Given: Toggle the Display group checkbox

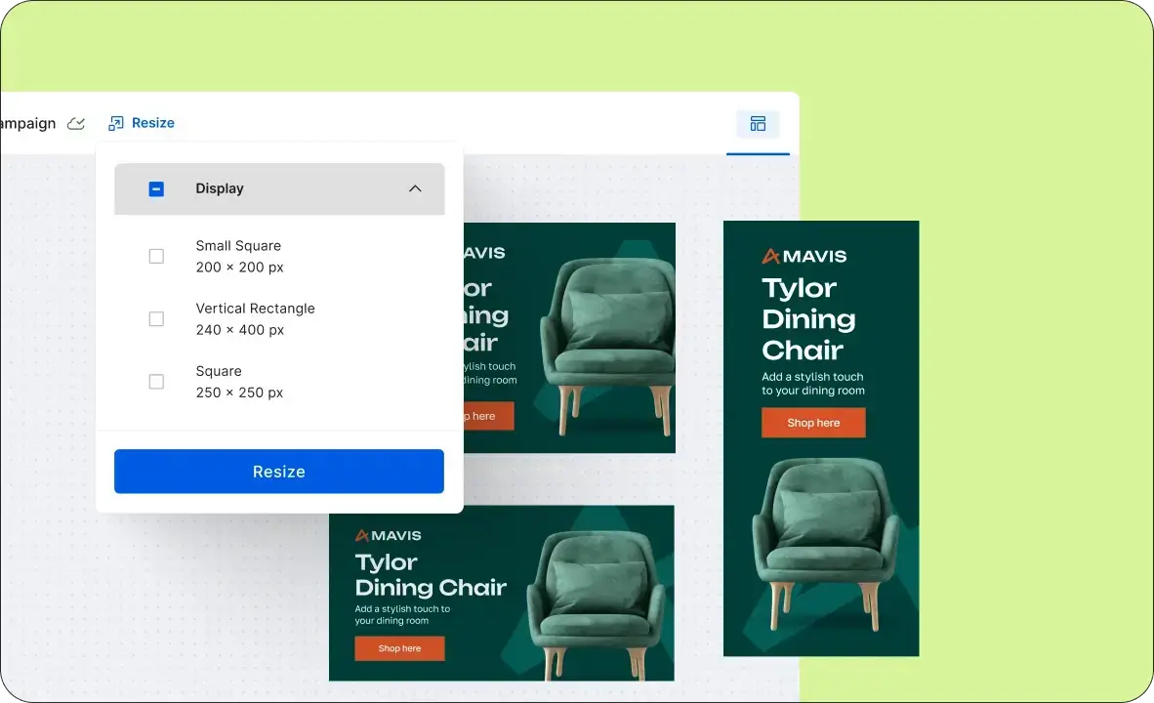Looking at the screenshot, I should (156, 189).
